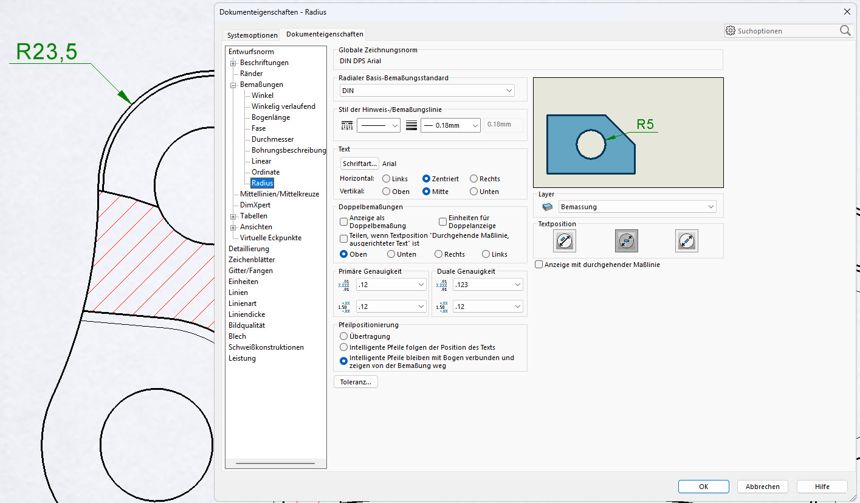Screen dimensions: 860x503
Task: Select Entwurfsnorm in the tree
Action: [x=251, y=52]
